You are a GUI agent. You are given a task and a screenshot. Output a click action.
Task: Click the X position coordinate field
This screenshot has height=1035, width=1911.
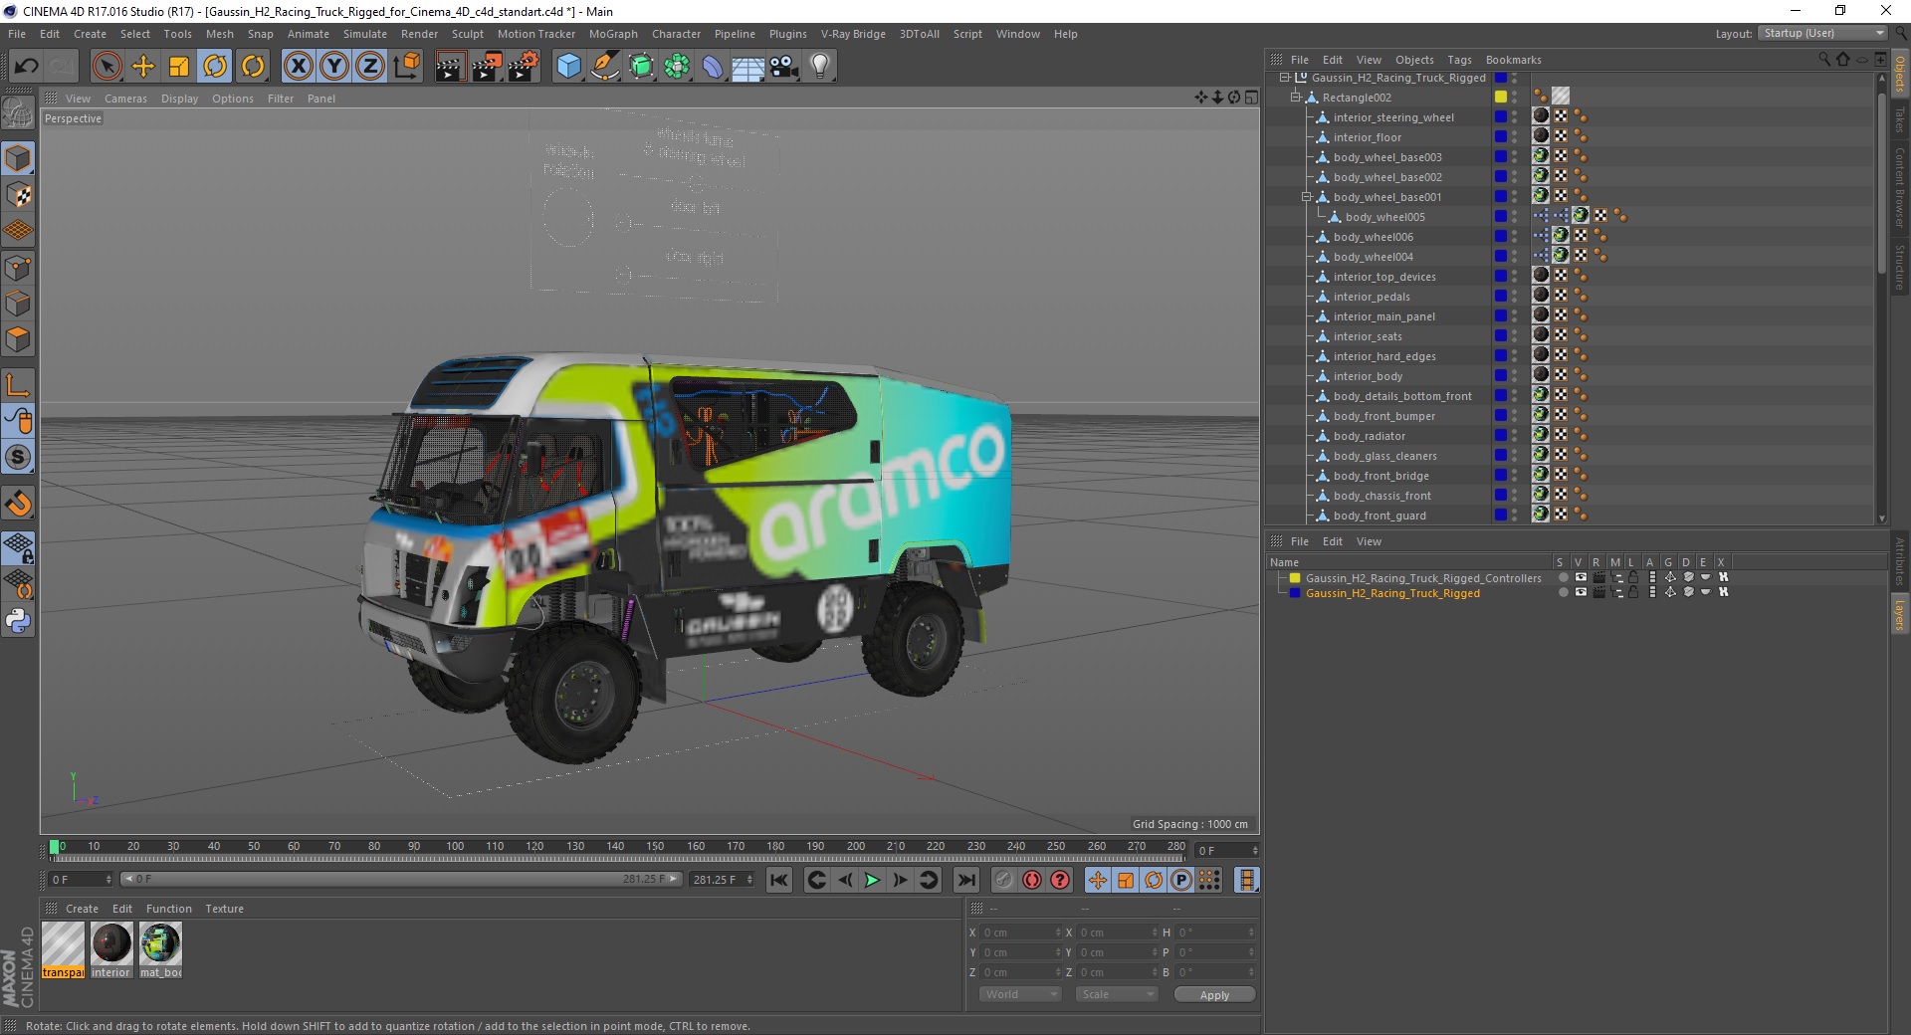tap(1022, 932)
